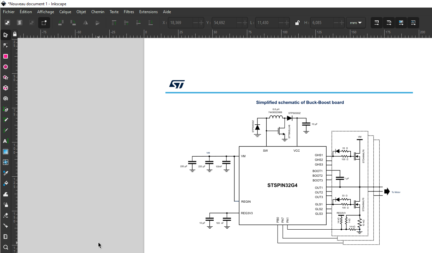Viewport: 432px width, 253px height.
Task: Select the 3D box tool
Action: click(x=6, y=88)
